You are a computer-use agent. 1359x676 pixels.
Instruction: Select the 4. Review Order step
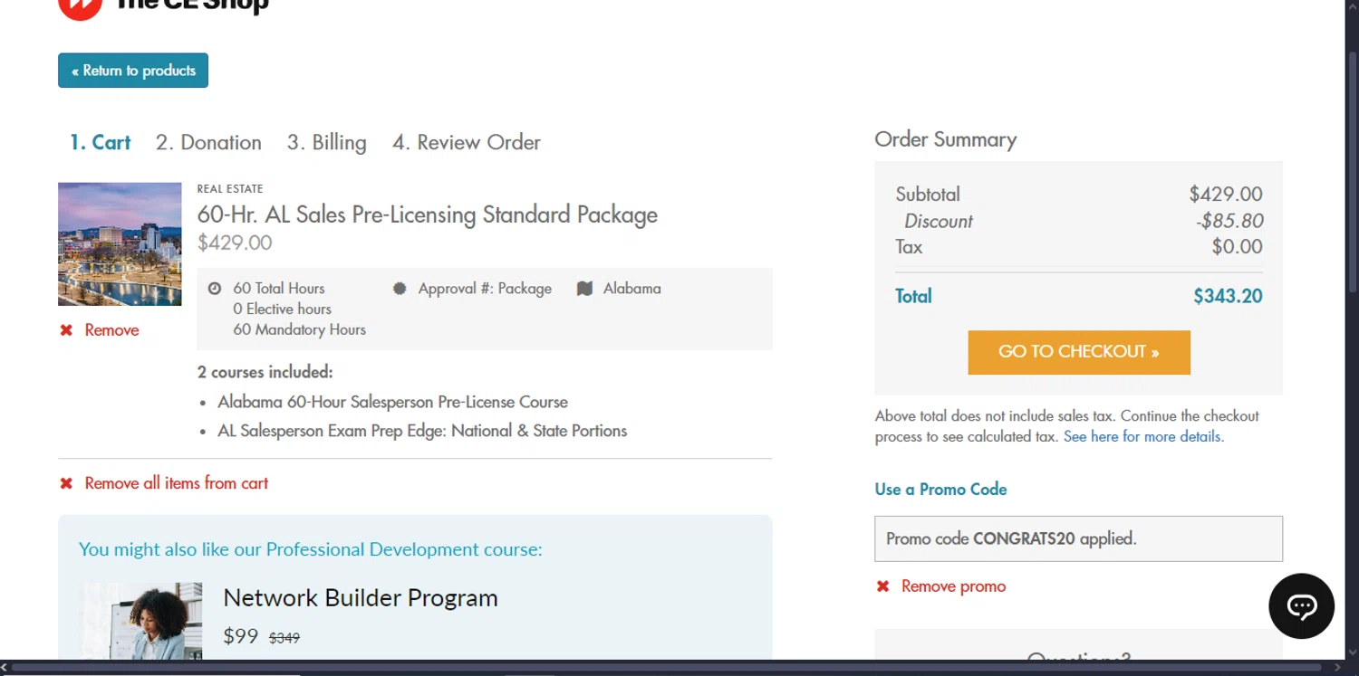(x=467, y=142)
